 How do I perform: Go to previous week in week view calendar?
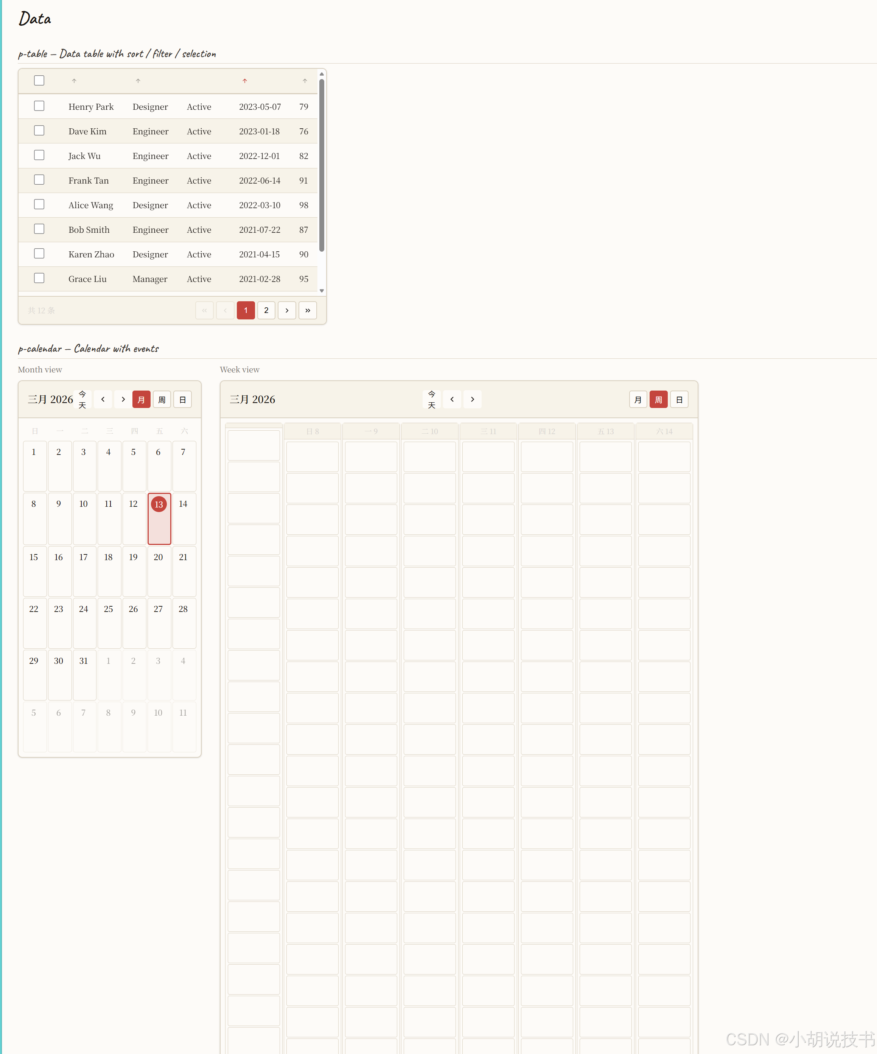(x=452, y=400)
